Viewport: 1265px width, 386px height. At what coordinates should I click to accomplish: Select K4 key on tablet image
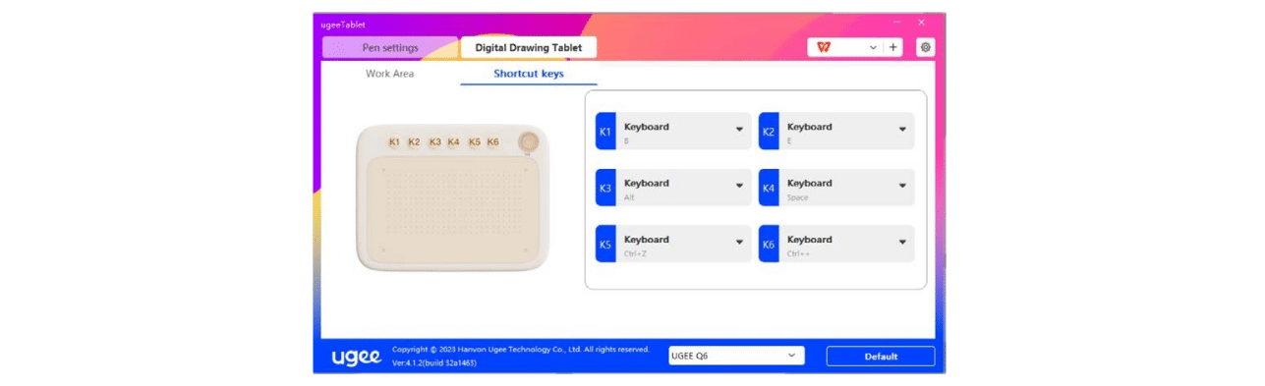tap(453, 141)
